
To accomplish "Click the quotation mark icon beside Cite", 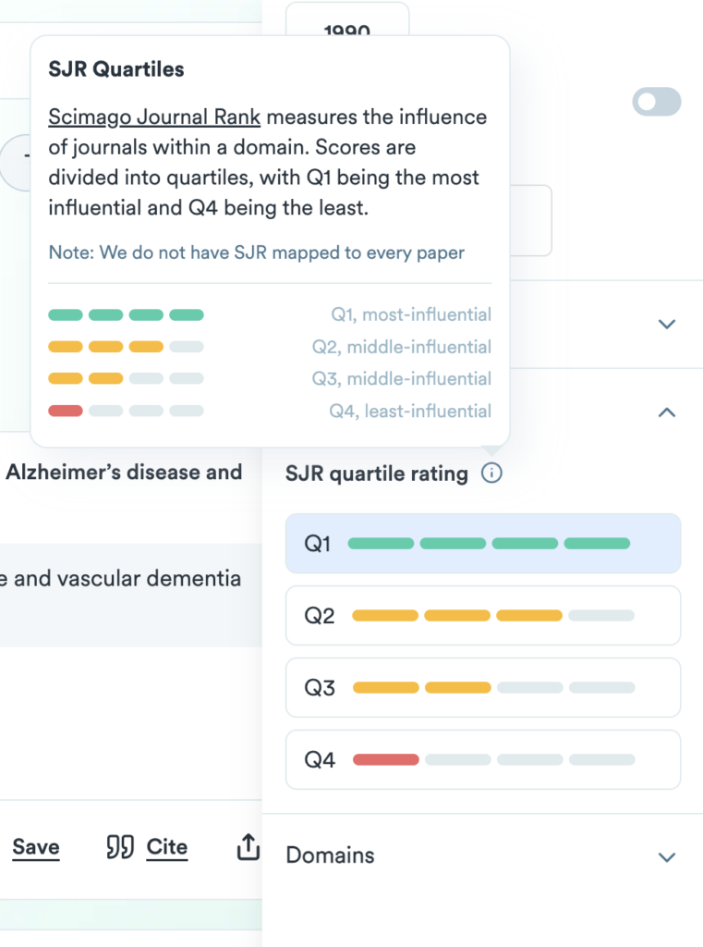I will point(120,847).
